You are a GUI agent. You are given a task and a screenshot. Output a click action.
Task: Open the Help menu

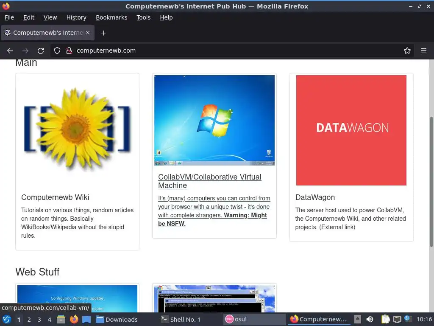tap(166, 17)
